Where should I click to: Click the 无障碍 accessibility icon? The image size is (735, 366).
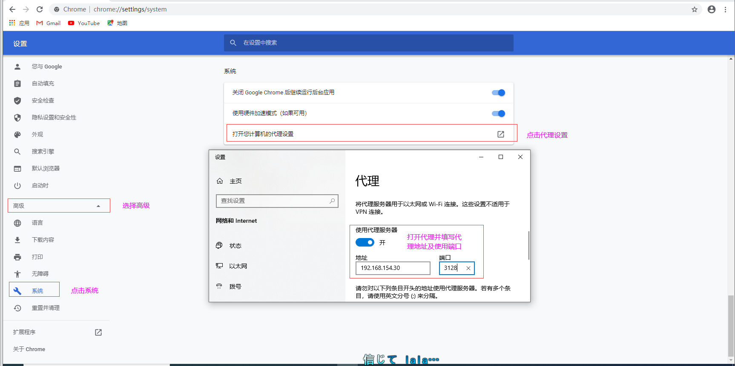[17, 274]
